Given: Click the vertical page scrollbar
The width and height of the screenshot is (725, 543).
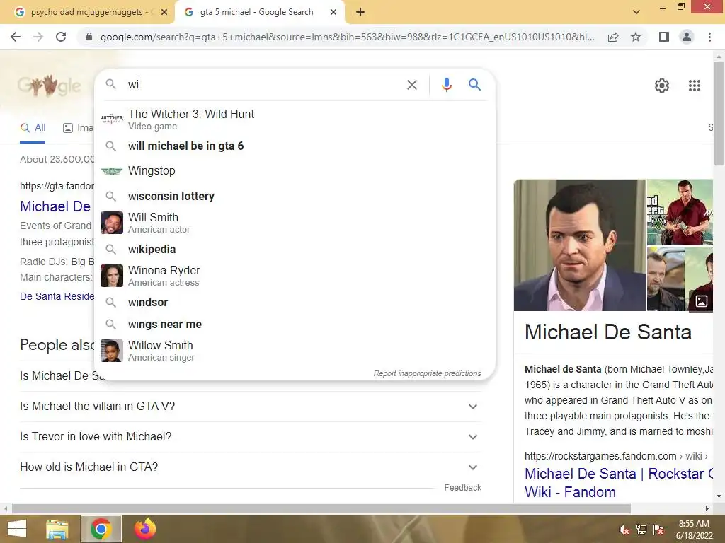Looking at the screenshot, I should pyautogui.click(x=719, y=112).
